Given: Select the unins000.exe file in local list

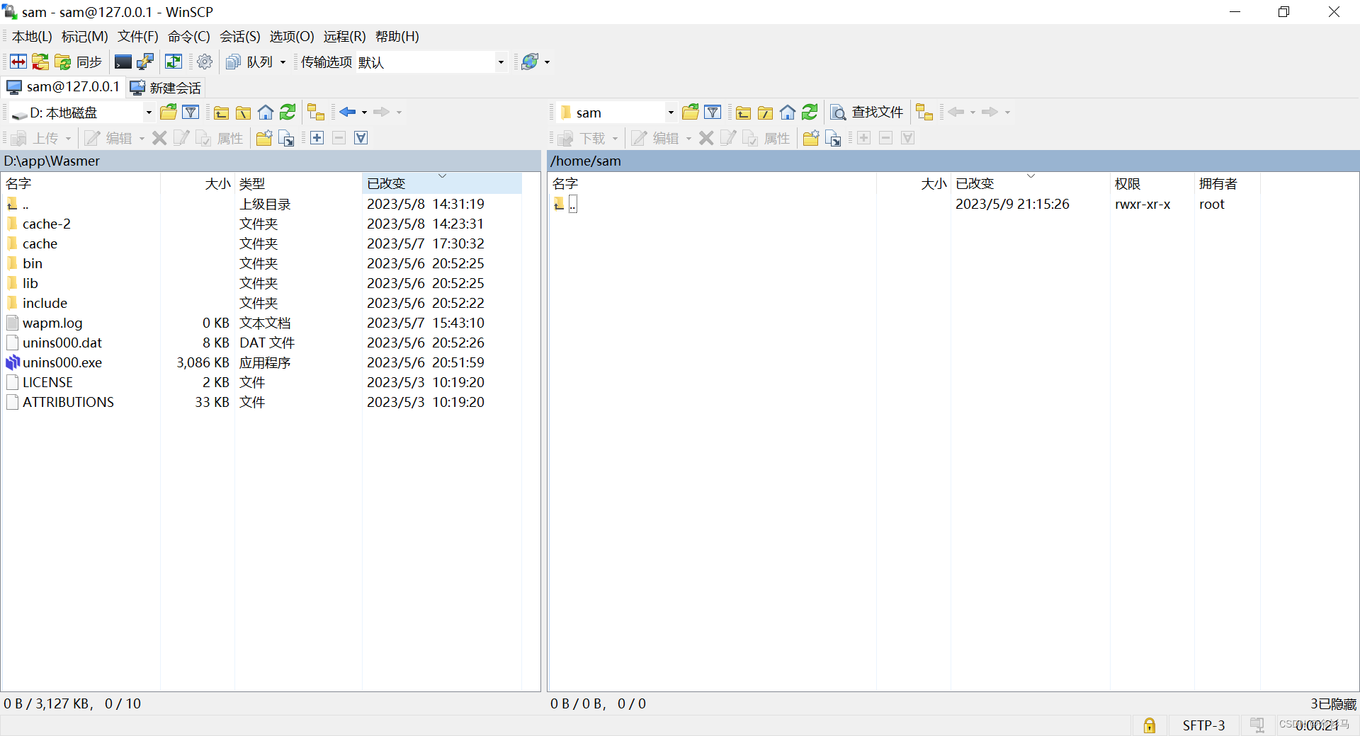Looking at the screenshot, I should point(62,362).
